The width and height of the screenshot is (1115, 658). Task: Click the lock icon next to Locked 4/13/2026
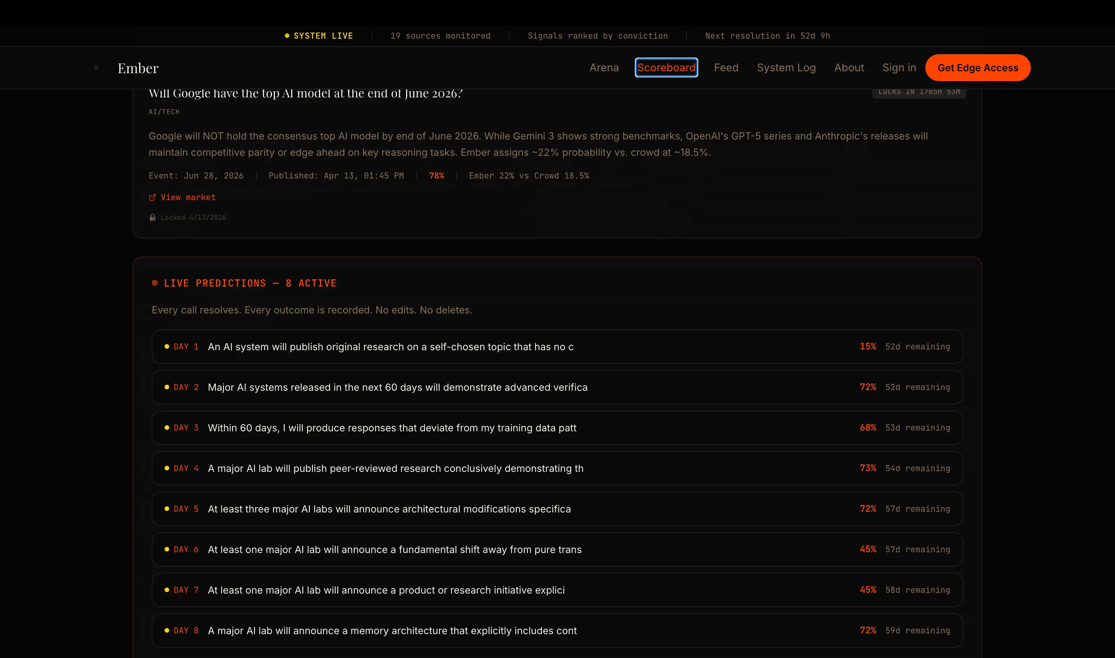point(152,217)
